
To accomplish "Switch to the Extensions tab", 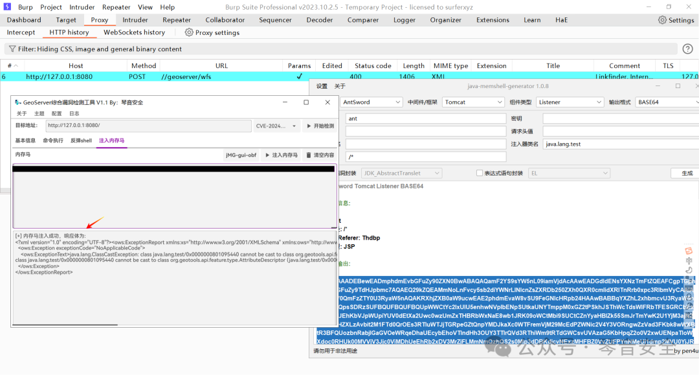I will click(493, 20).
